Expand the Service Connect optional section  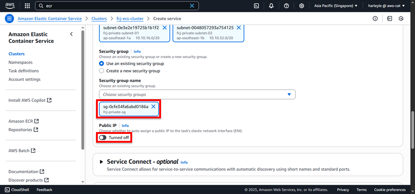point(101,162)
